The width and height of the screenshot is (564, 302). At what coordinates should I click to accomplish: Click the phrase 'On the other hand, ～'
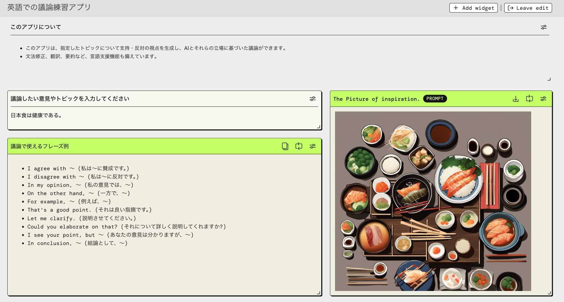point(61,193)
